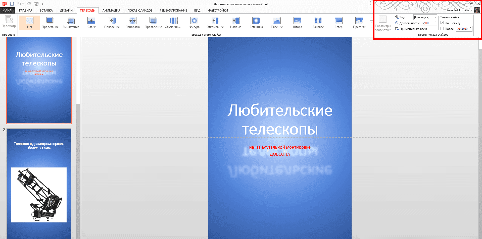Select the Прорезание transition effect

coord(50,23)
